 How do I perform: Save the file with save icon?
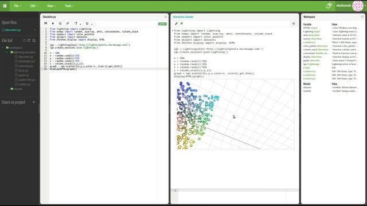[x=46, y=23]
